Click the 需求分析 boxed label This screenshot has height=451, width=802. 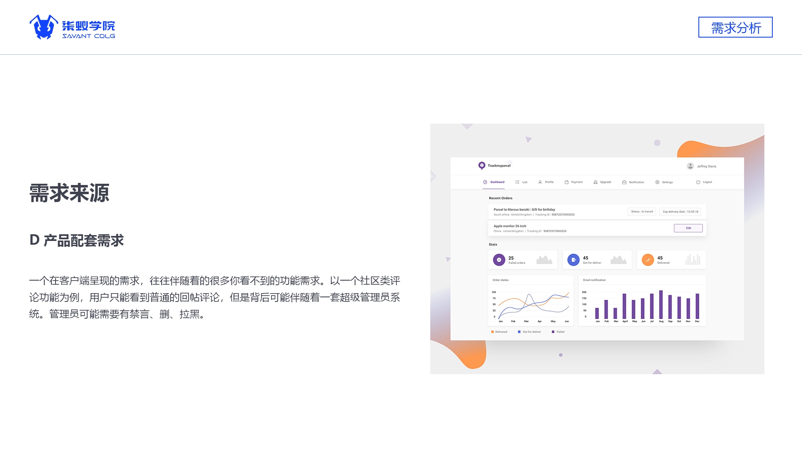[735, 28]
